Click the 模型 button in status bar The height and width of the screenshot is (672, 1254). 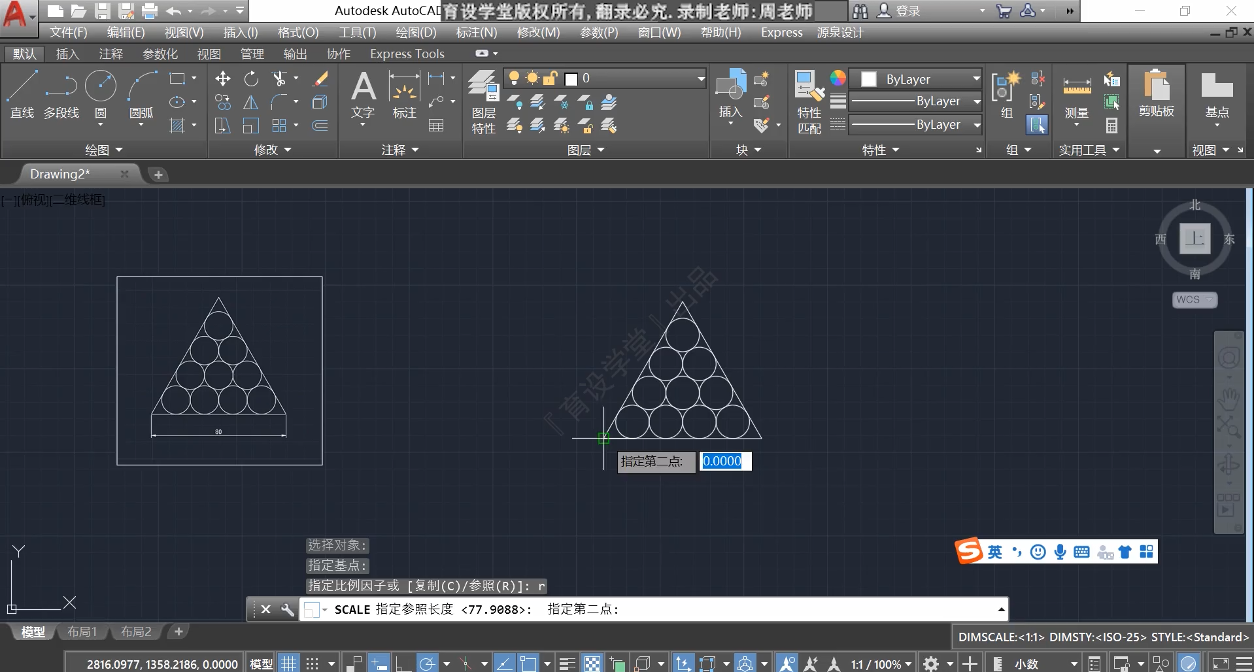pyautogui.click(x=261, y=664)
